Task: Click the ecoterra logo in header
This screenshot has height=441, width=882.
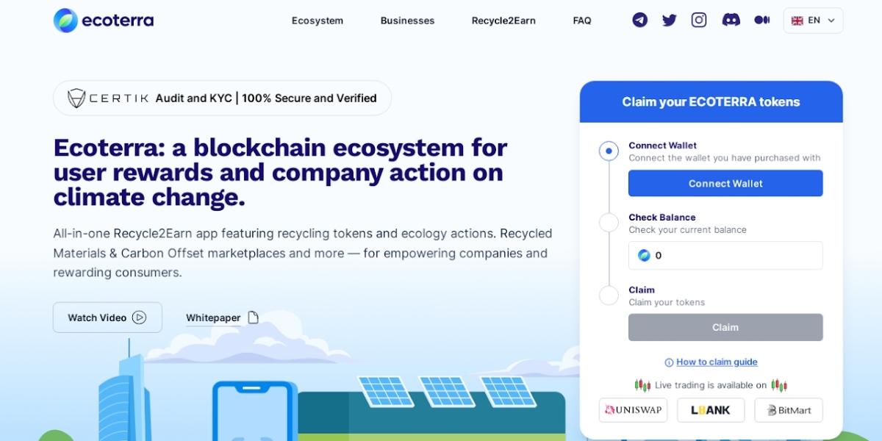Action: tap(104, 21)
